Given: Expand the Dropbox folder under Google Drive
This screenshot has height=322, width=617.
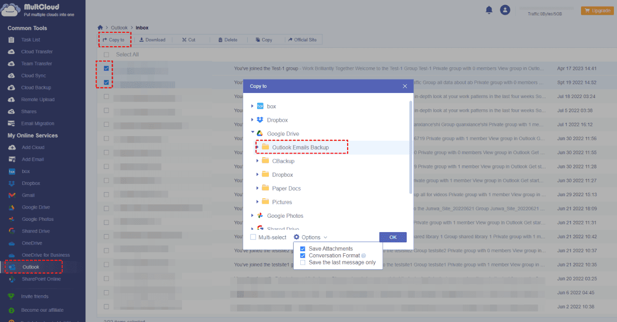Looking at the screenshot, I should [258, 175].
